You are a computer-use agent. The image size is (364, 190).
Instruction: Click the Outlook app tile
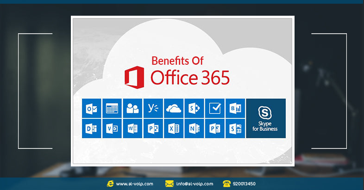pos(91,108)
